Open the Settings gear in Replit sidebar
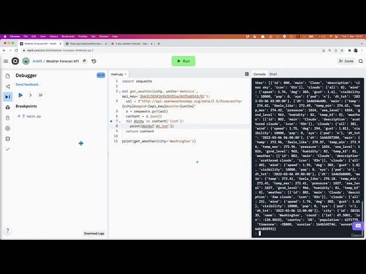 tap(7, 128)
